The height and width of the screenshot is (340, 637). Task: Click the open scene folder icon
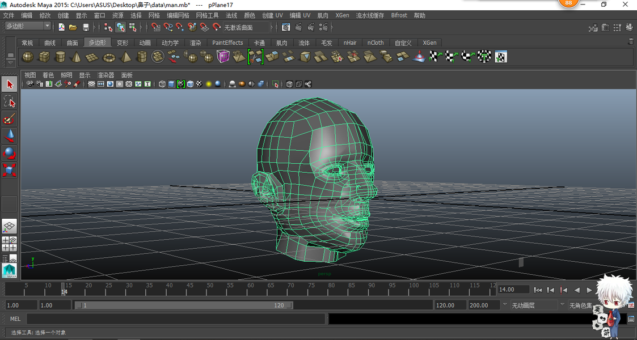[73, 27]
